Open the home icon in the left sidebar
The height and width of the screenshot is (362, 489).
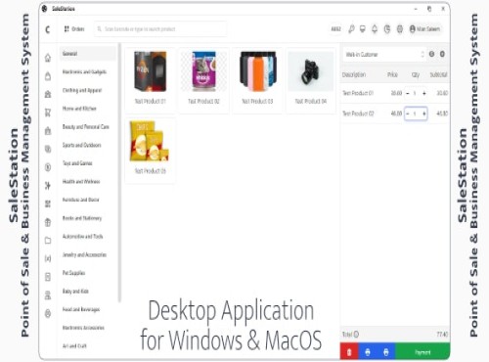coord(48,58)
